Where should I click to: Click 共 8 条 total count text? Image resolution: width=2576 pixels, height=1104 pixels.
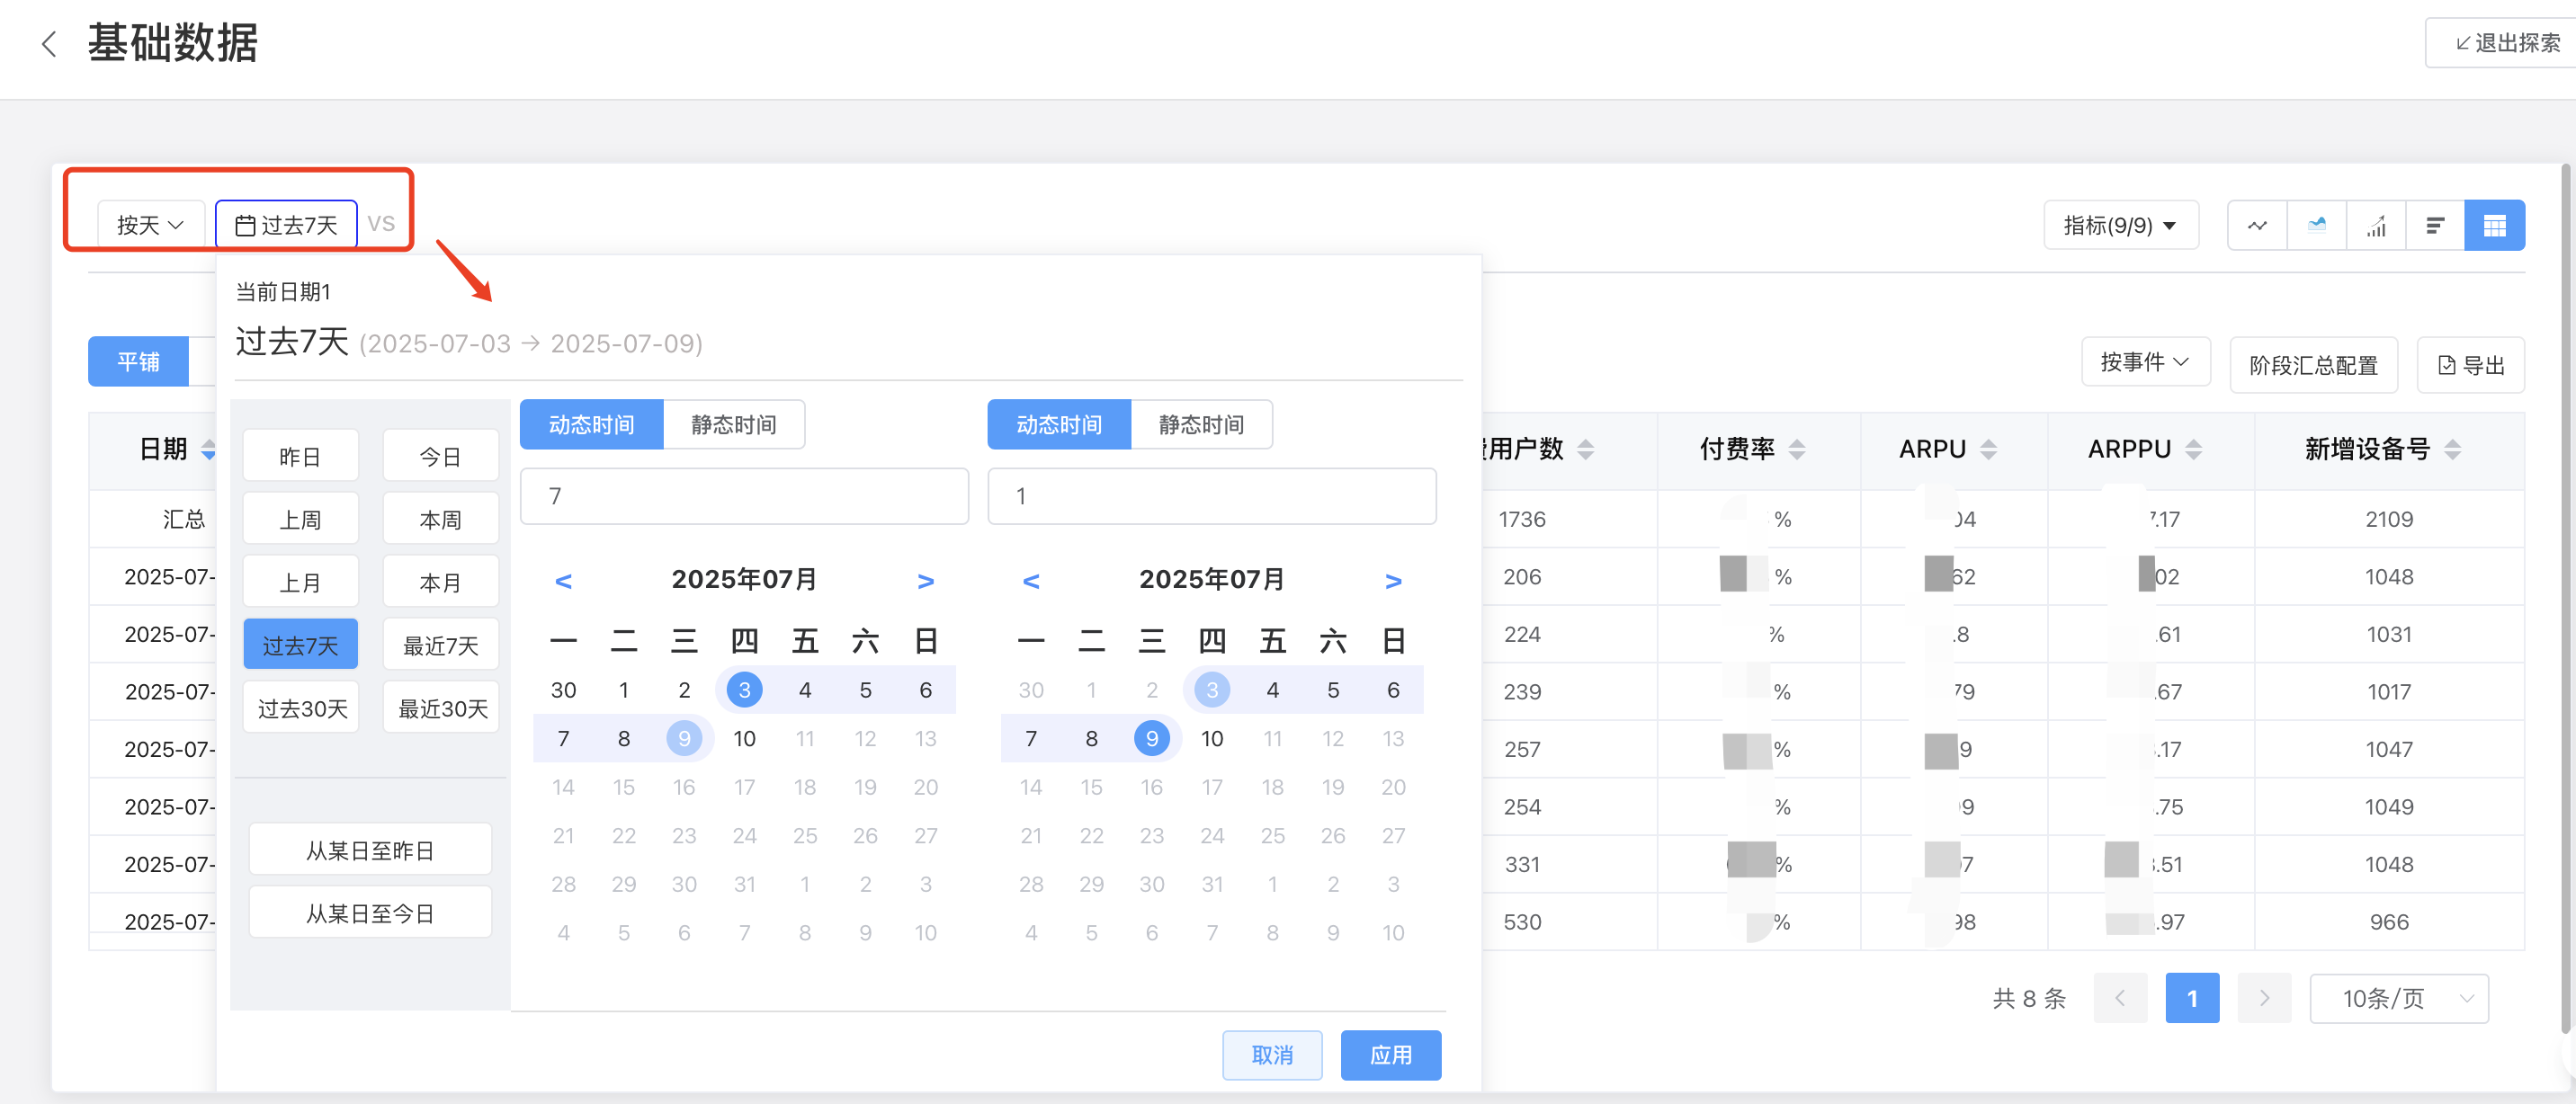coord(2029,998)
